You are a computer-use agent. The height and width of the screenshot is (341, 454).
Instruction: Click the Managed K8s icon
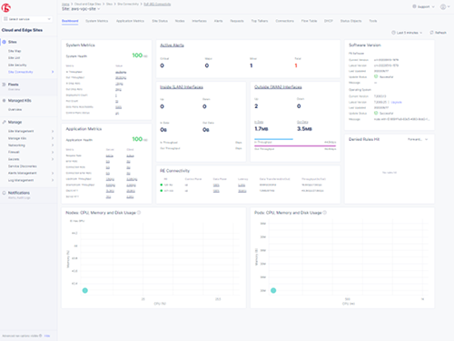(x=5, y=101)
